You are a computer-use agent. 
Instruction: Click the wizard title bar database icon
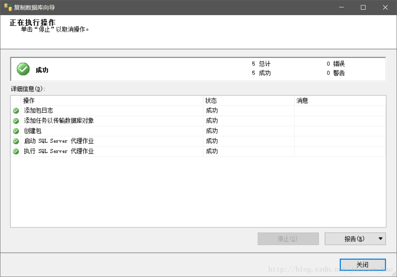click(x=8, y=7)
